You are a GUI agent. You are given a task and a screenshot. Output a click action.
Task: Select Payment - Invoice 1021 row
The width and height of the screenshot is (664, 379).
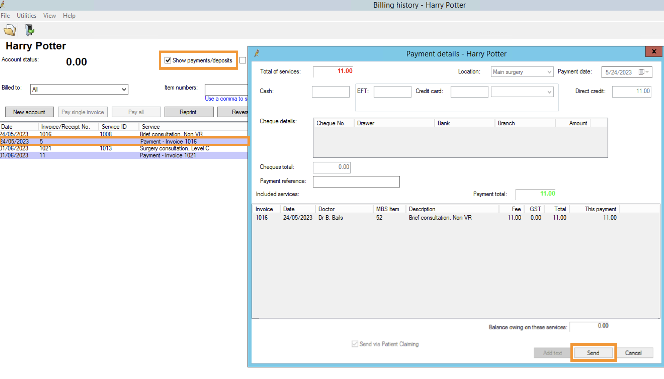[x=124, y=155]
